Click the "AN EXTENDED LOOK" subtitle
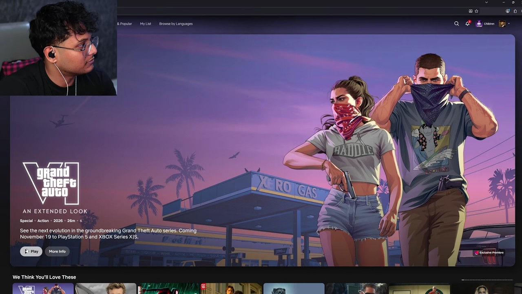This screenshot has width=522, height=294. [55, 211]
